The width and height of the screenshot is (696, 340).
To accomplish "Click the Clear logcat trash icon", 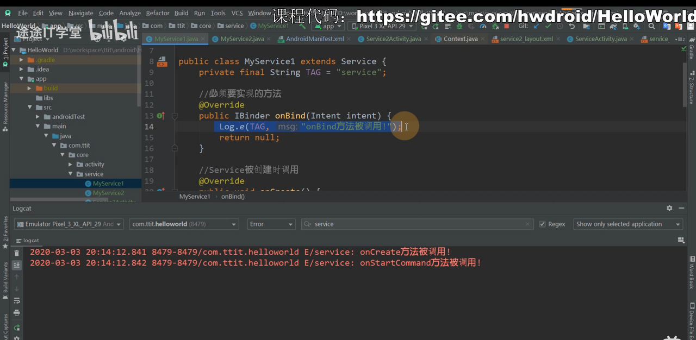I will click(17, 253).
